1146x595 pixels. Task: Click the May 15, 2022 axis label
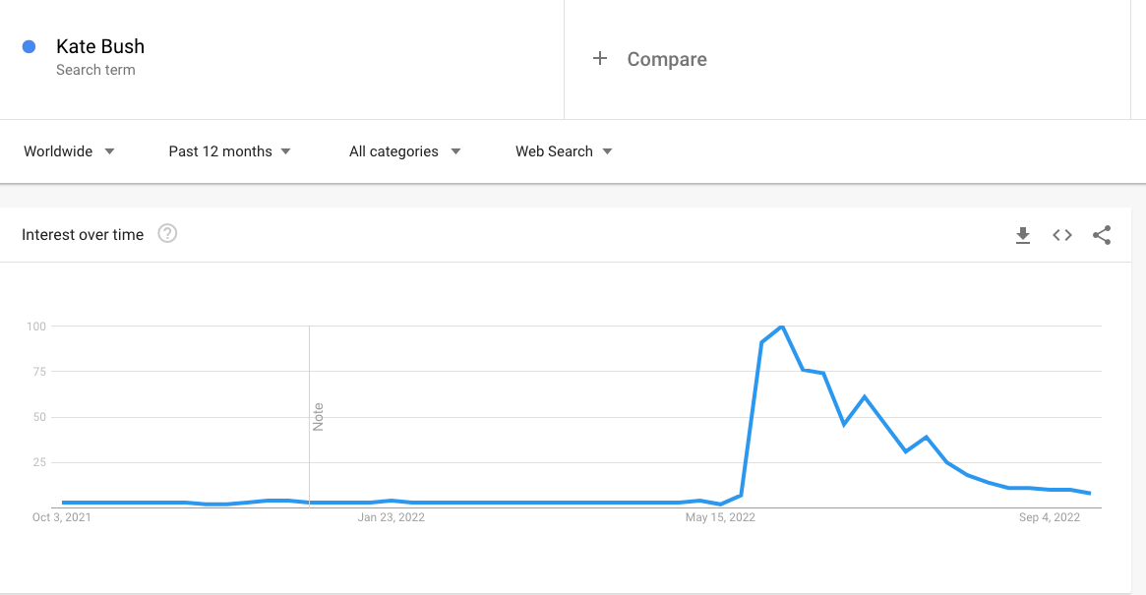tap(720, 517)
